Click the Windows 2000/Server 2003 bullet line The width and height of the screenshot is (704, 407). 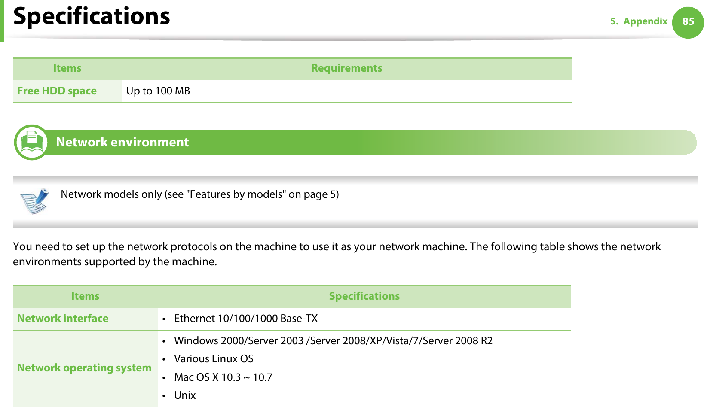[333, 341]
